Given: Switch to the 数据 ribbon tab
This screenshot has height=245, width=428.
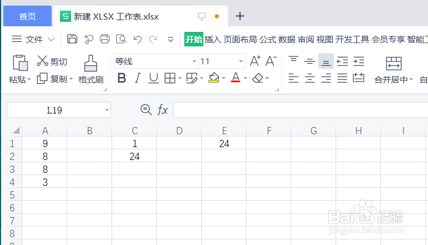Looking at the screenshot, I should [287, 40].
